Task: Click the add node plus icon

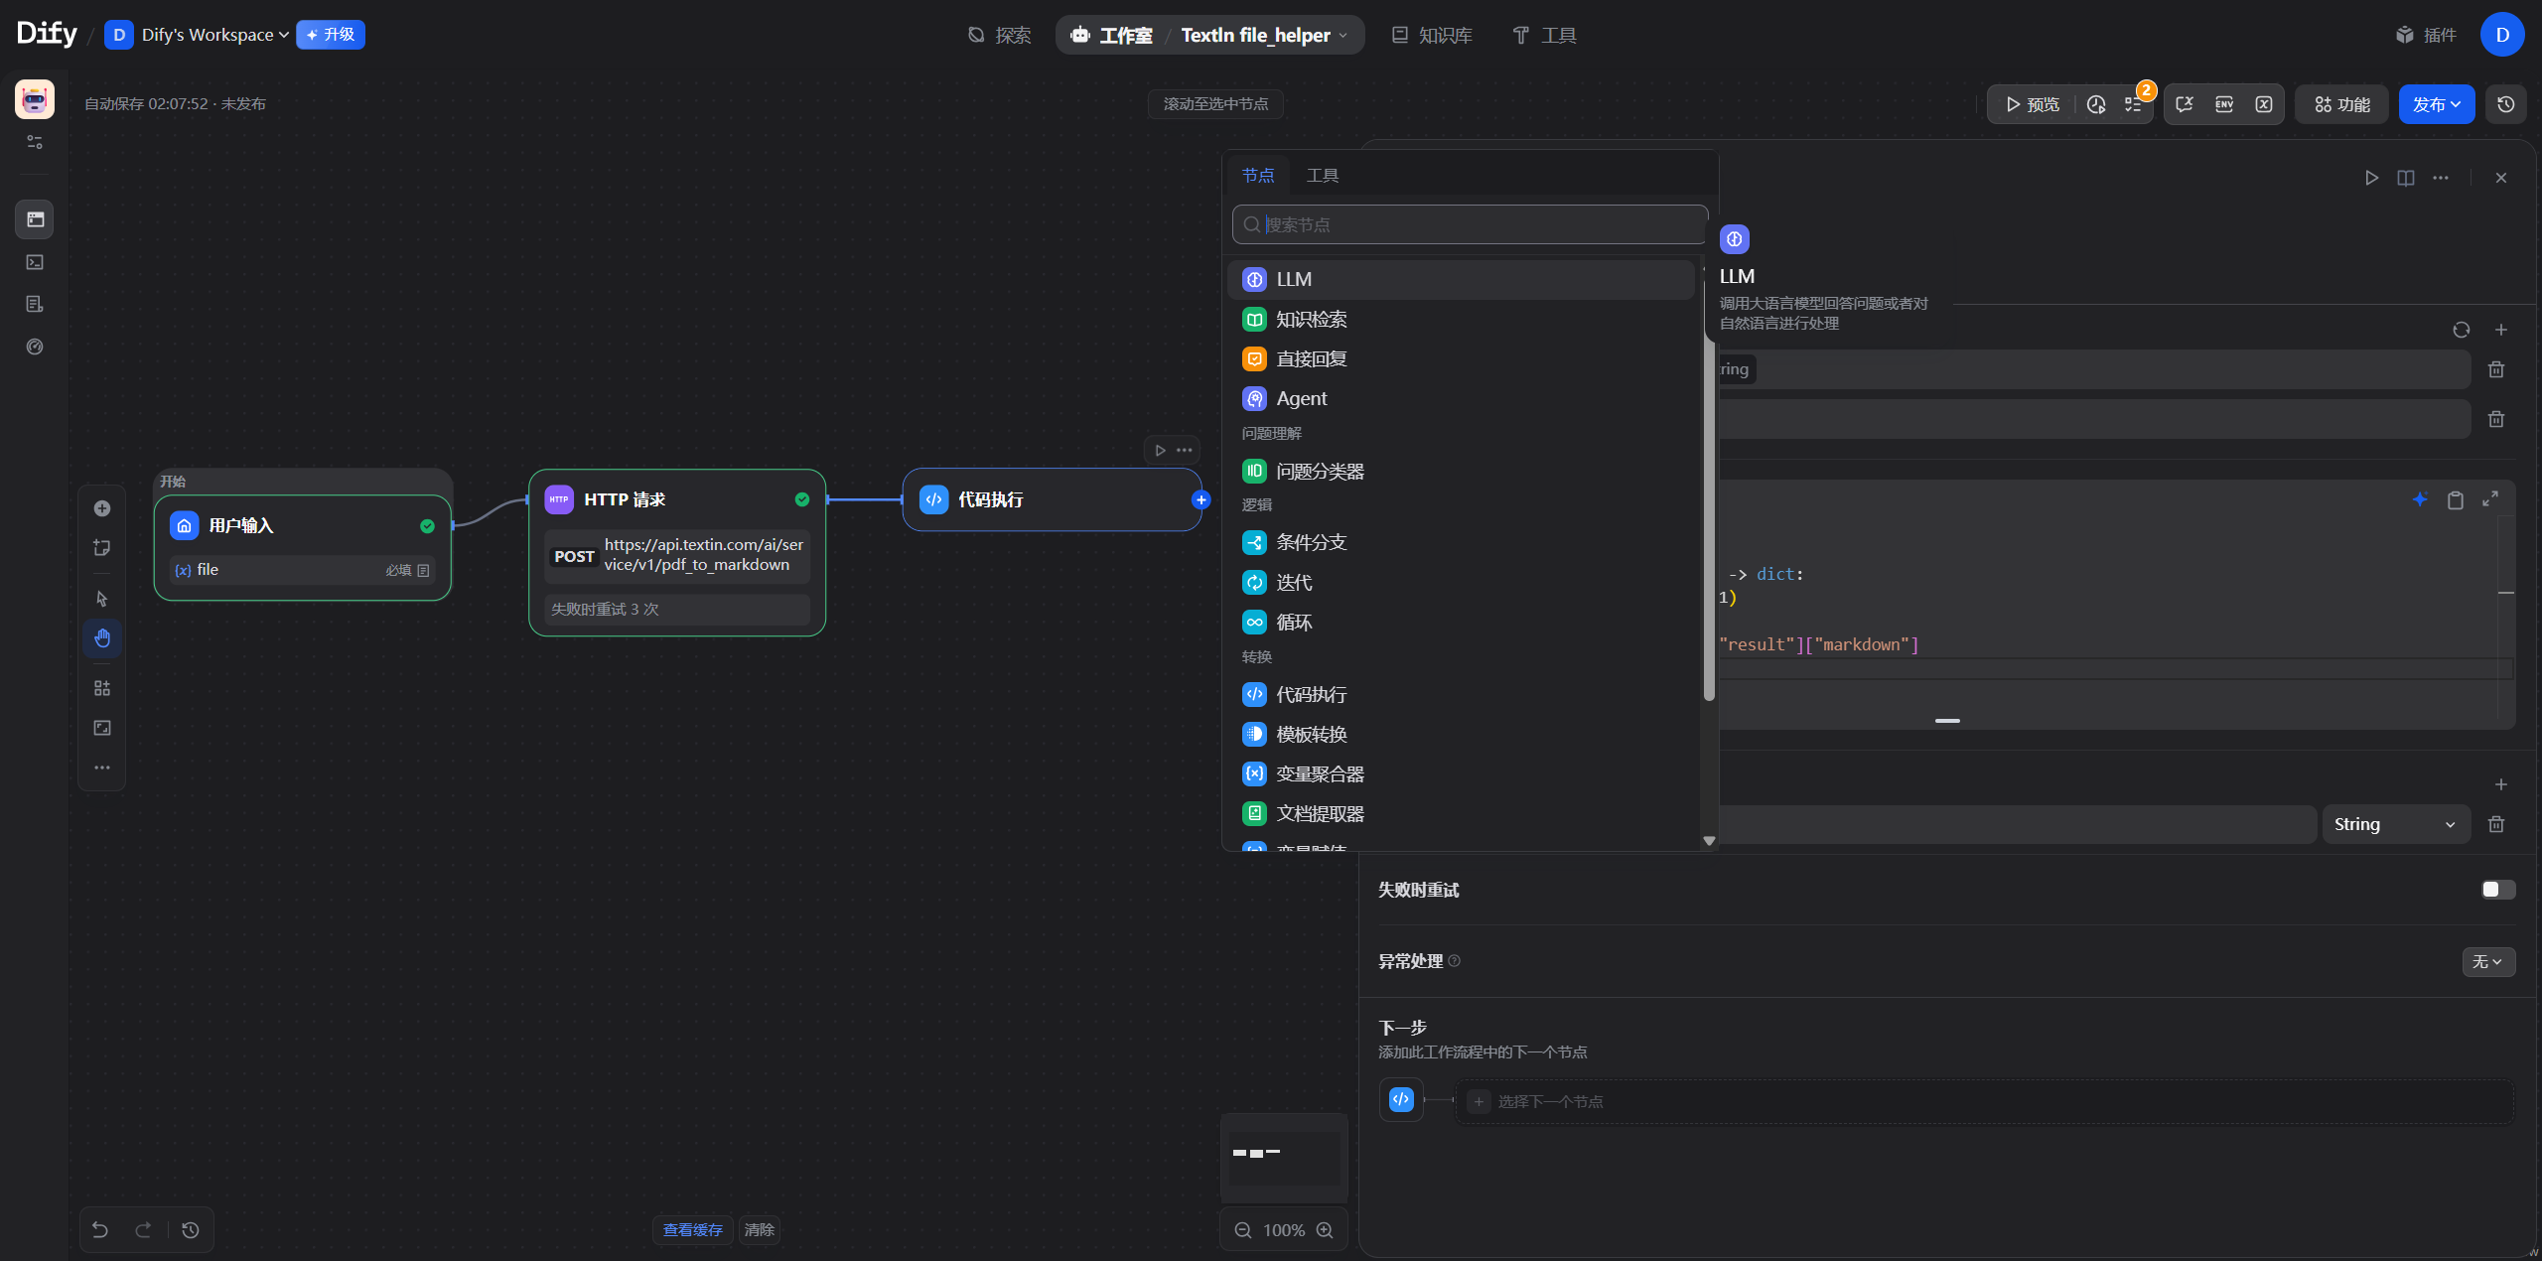Action: [102, 508]
